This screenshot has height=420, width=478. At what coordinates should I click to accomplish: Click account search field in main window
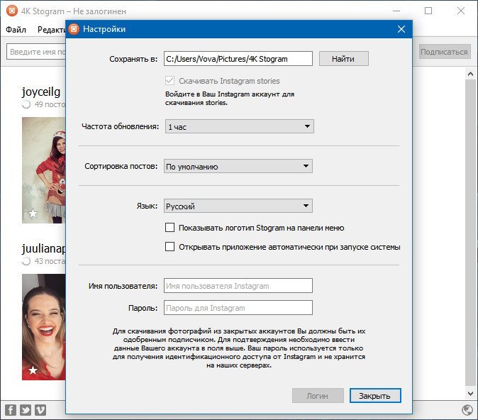tap(36, 52)
